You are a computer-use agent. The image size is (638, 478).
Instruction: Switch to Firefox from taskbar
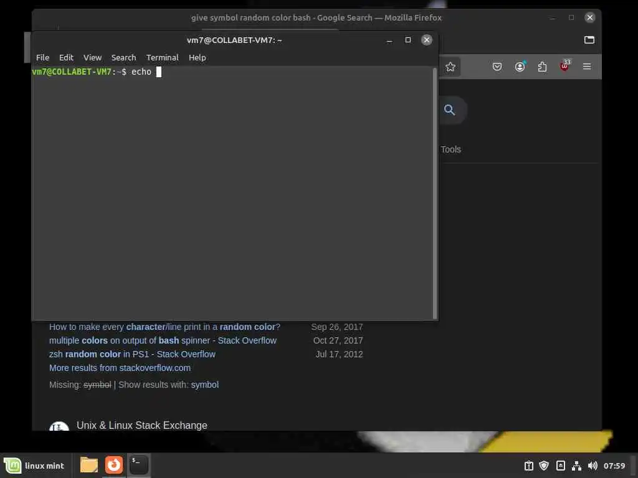point(114,465)
